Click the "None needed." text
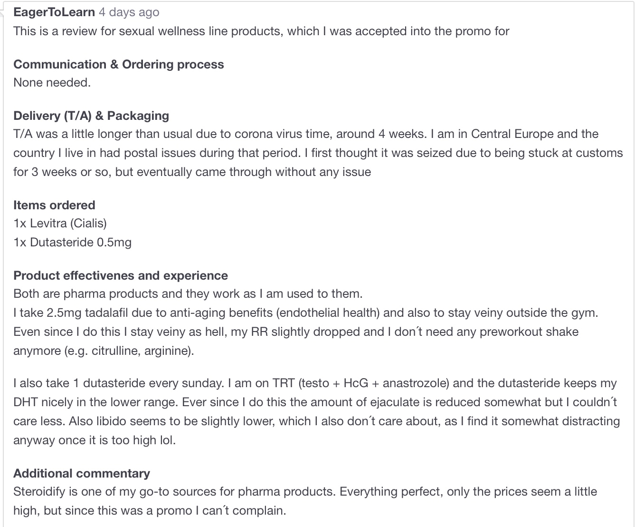Image resolution: width=644 pixels, height=527 pixels. pos(52,82)
